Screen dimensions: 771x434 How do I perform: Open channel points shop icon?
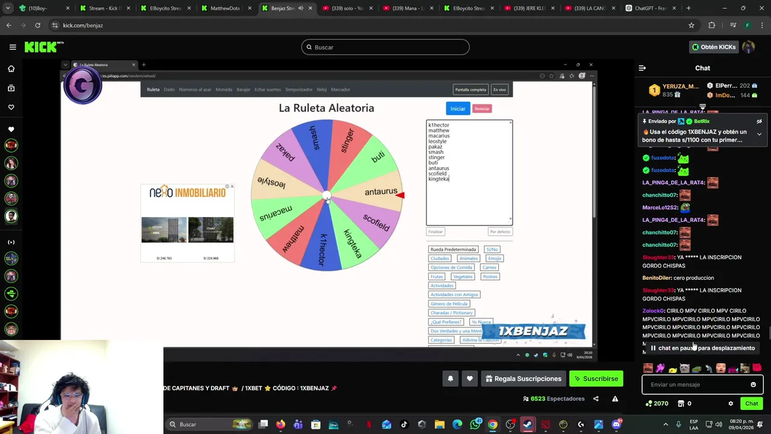click(x=681, y=403)
